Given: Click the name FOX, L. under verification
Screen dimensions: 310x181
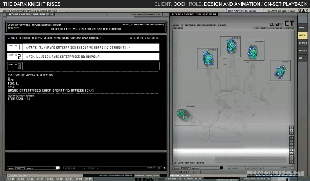Looking at the screenshot, I should [13, 84].
